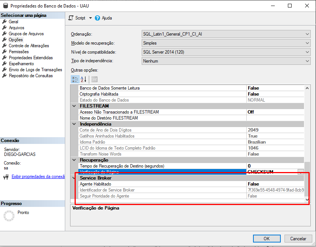Click the property pages grid icon
Screen dimensions: 316x247
pyautogui.click(x=94, y=79)
